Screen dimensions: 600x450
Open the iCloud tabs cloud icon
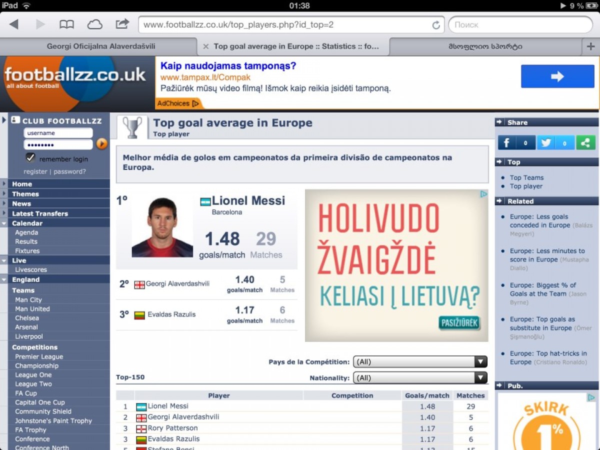pos(94,24)
